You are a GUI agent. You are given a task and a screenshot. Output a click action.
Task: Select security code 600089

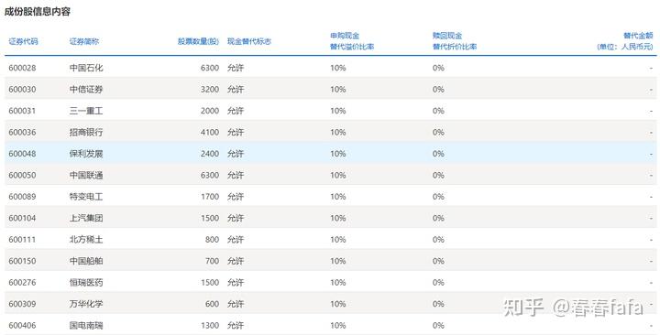pyautogui.click(x=22, y=196)
